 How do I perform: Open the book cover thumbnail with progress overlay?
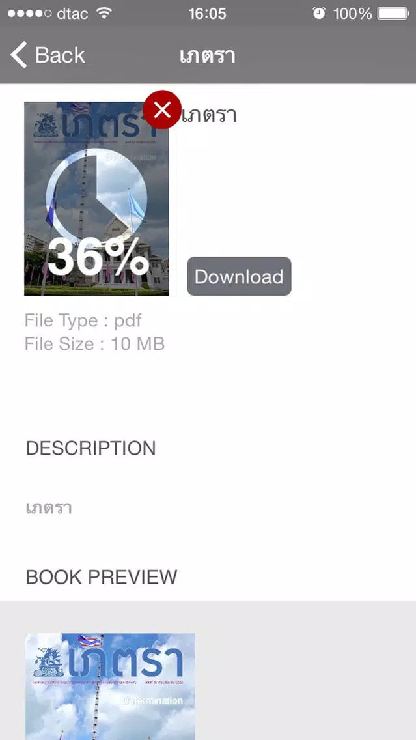pos(96,199)
